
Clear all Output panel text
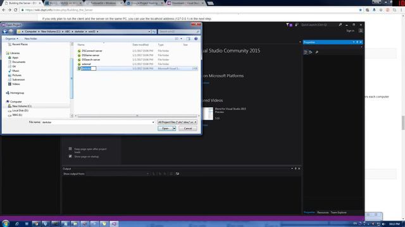click(171, 174)
